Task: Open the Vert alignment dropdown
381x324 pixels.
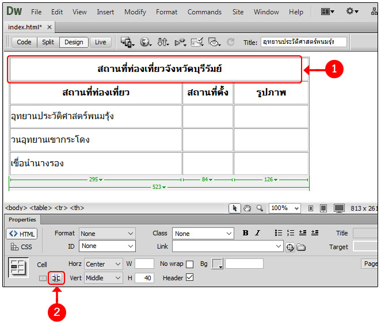Action: pos(104,278)
